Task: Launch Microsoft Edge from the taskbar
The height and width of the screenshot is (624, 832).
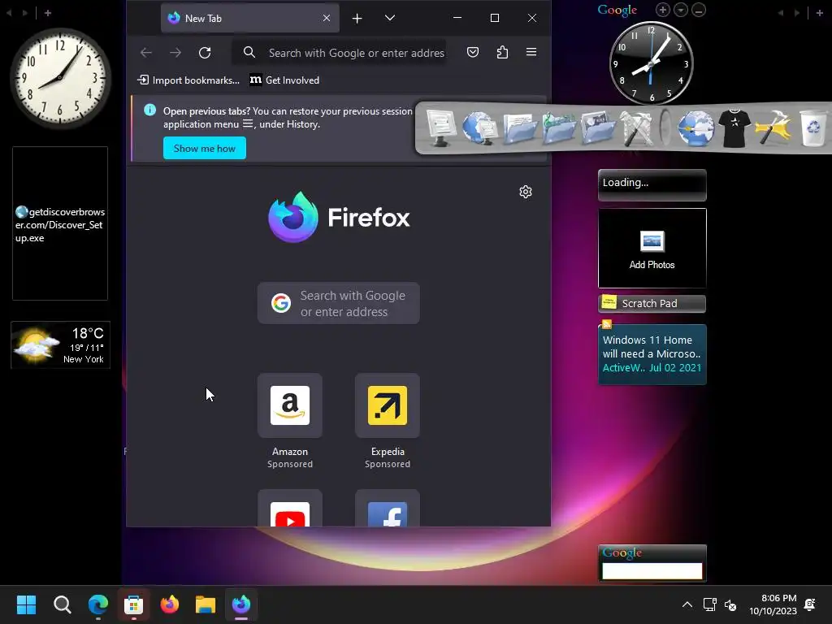Action: click(98, 604)
